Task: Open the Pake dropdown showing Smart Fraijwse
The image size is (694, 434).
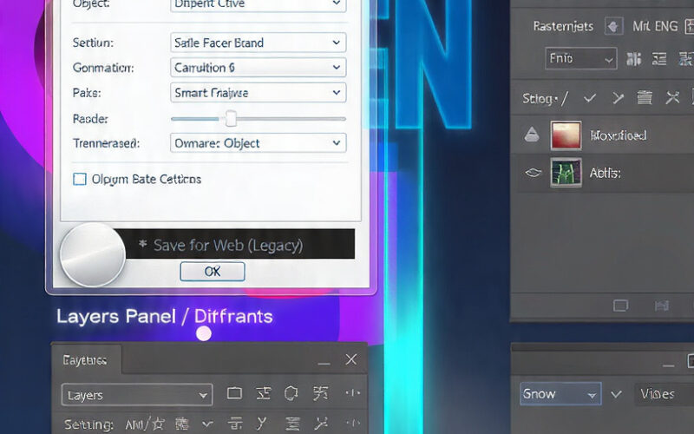Action: pos(258,93)
